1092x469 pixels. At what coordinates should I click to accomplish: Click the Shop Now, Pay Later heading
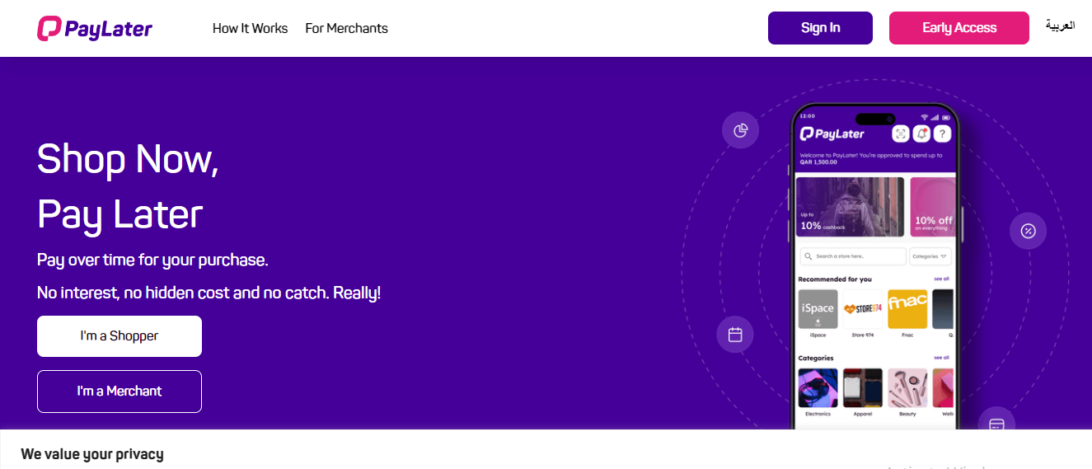pyautogui.click(x=128, y=186)
